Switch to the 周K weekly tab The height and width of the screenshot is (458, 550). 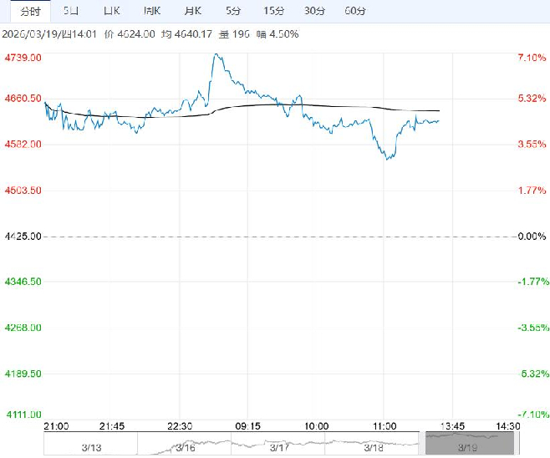151,11
